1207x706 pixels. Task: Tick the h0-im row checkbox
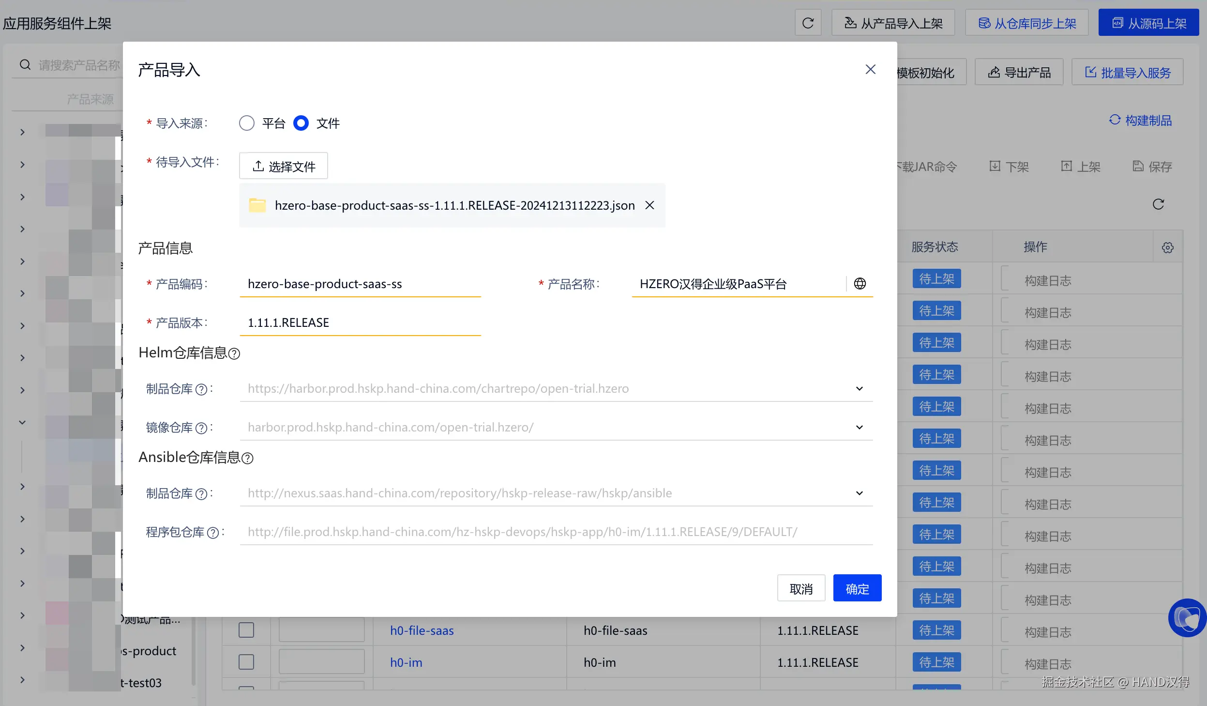click(246, 662)
